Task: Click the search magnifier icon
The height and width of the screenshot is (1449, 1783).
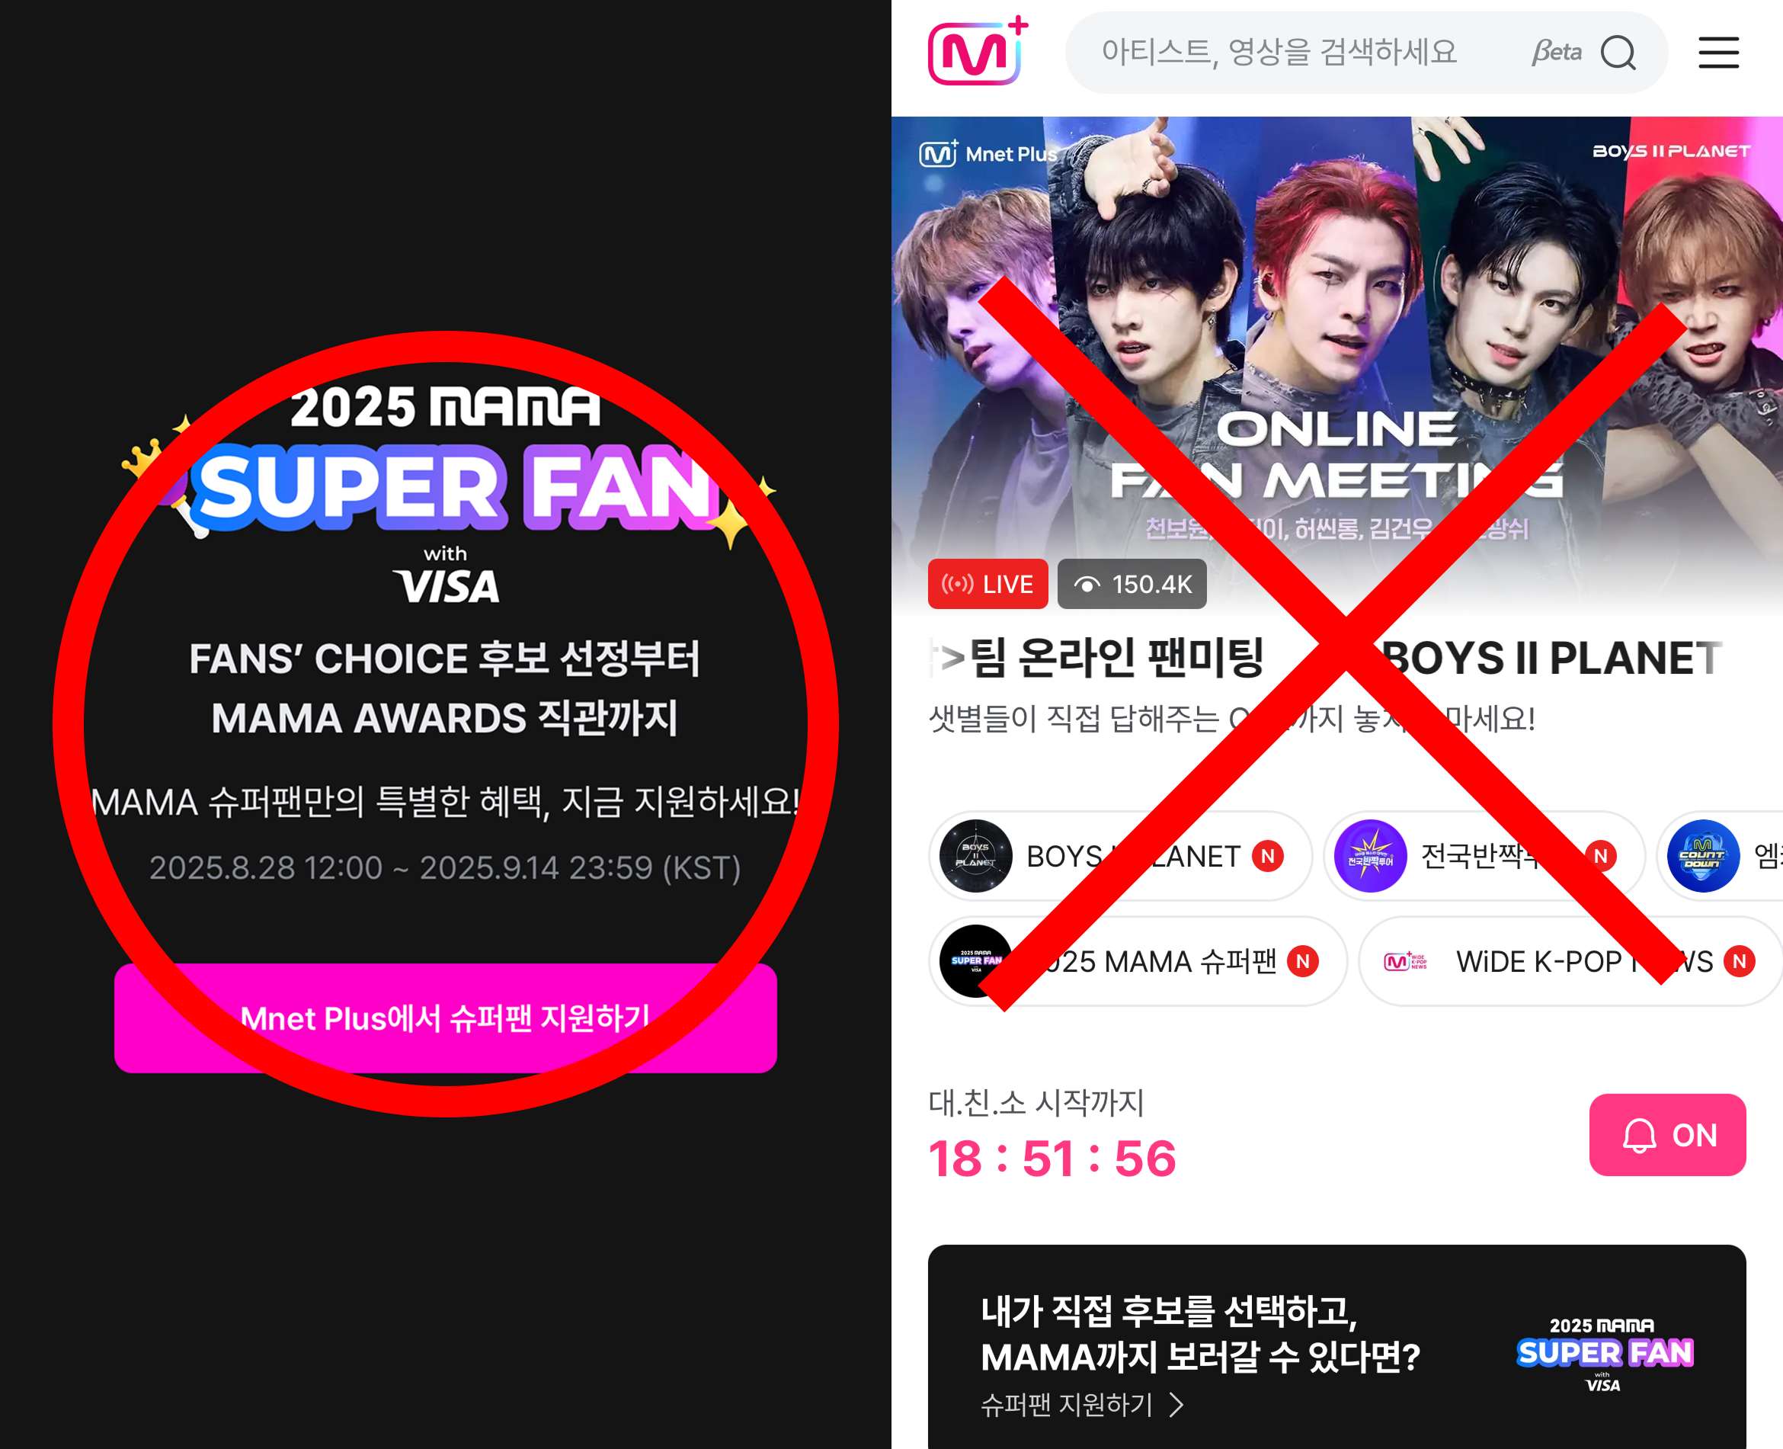Action: (x=1618, y=53)
